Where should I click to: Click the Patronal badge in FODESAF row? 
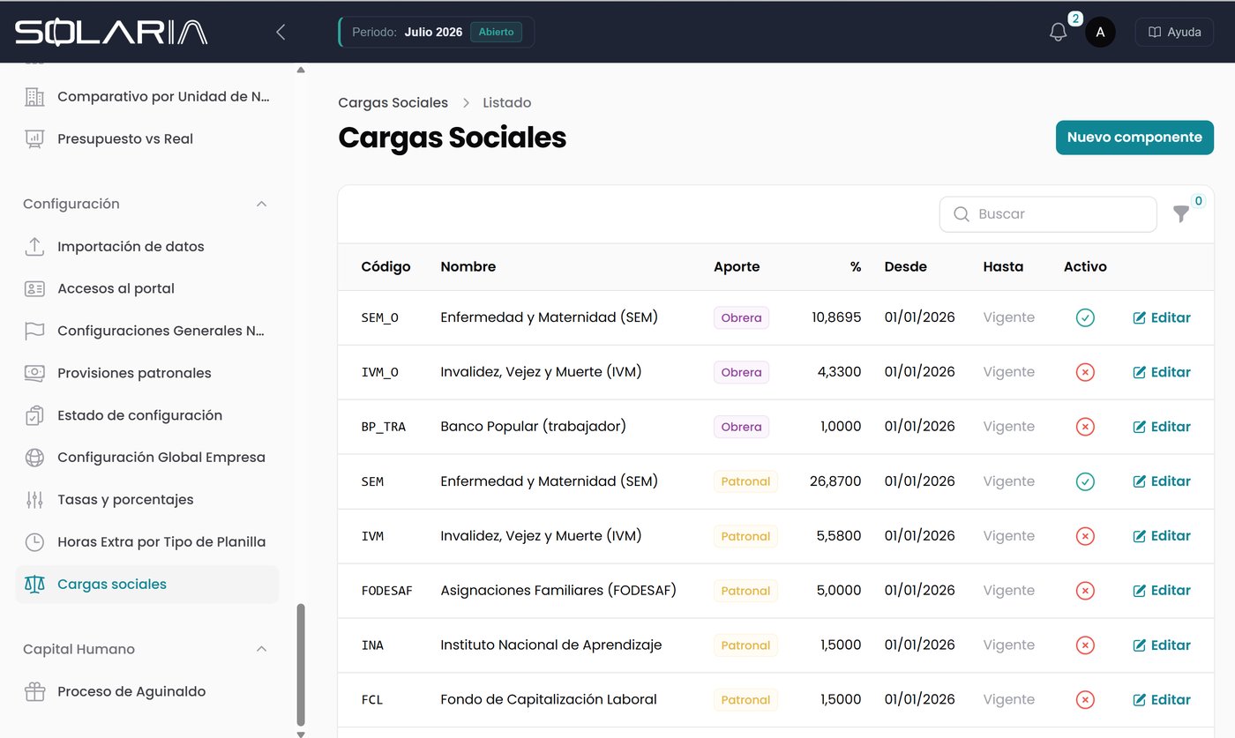(x=745, y=591)
